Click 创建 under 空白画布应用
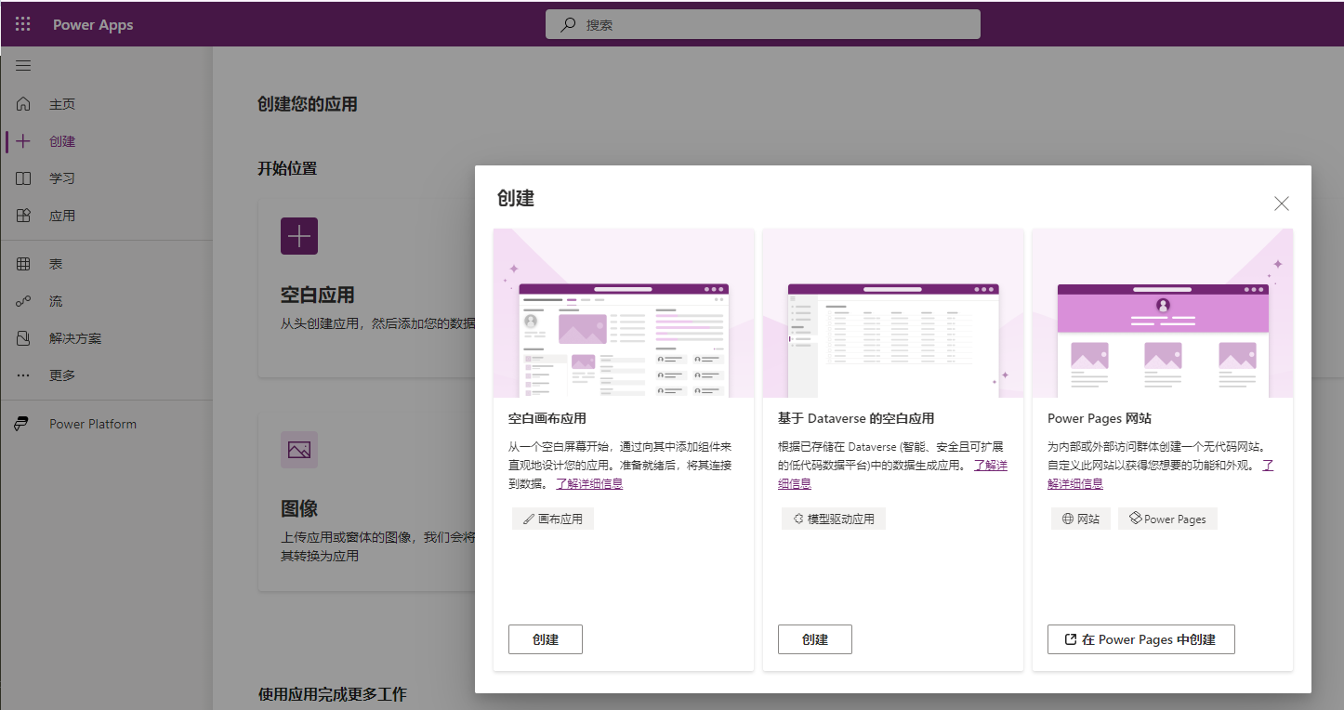Screen dimensions: 1344x710 click(545, 638)
